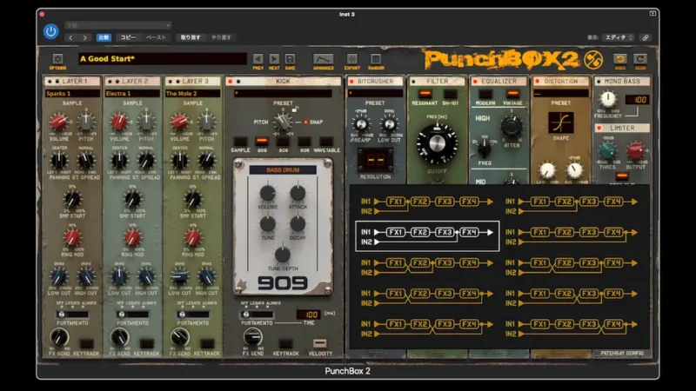The width and height of the screenshot is (696, 391).
Task: Open The Mole 2 sample selector
Action: tap(192, 94)
